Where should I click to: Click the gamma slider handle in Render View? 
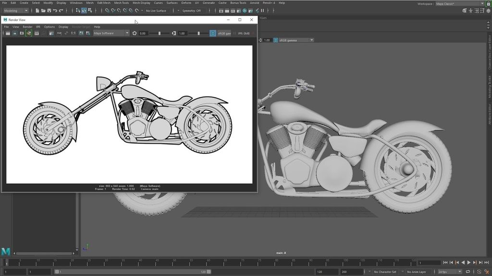[x=198, y=34]
